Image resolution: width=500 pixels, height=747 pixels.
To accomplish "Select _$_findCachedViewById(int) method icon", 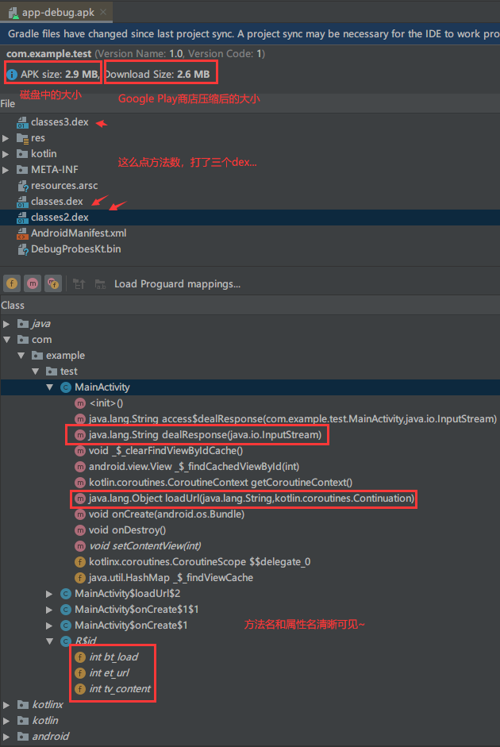I will click(80, 467).
